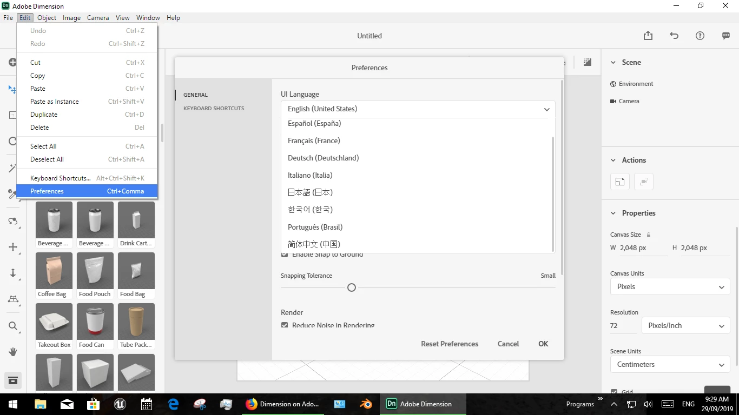739x415 pixels.
Task: Switch to General preferences tab
Action: click(x=195, y=95)
